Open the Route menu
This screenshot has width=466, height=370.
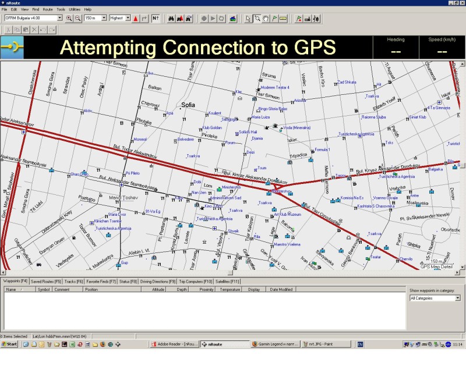48,9
